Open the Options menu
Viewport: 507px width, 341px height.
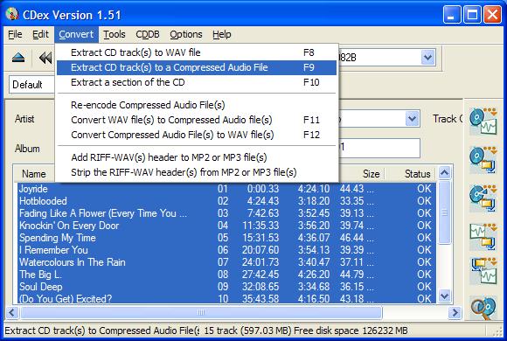186,34
